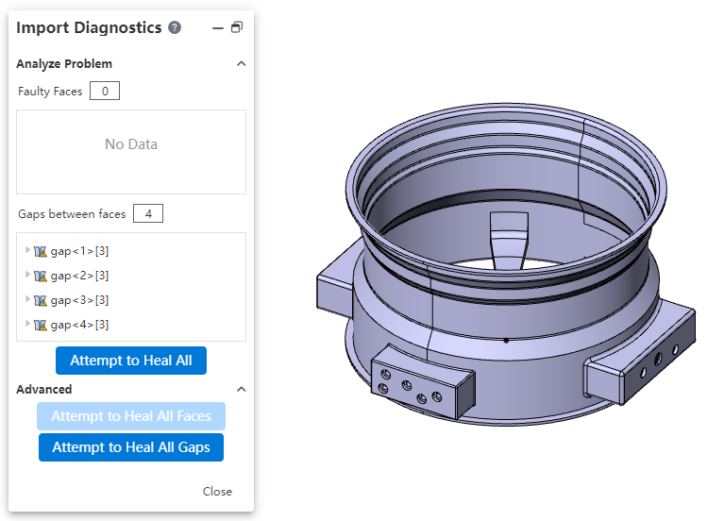Click the help icon beside Import Diagnostics
Image resolution: width=707 pixels, height=521 pixels.
coord(175,28)
